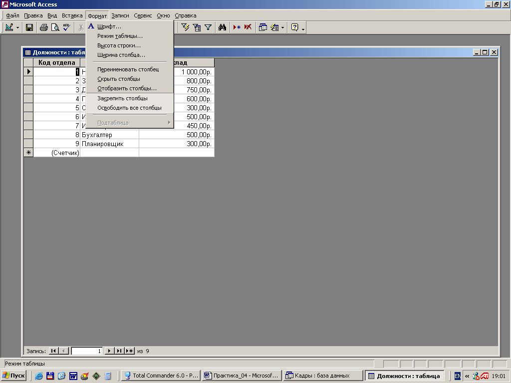
Task: Toggle the apply filter funnel icon
Action: click(208, 27)
